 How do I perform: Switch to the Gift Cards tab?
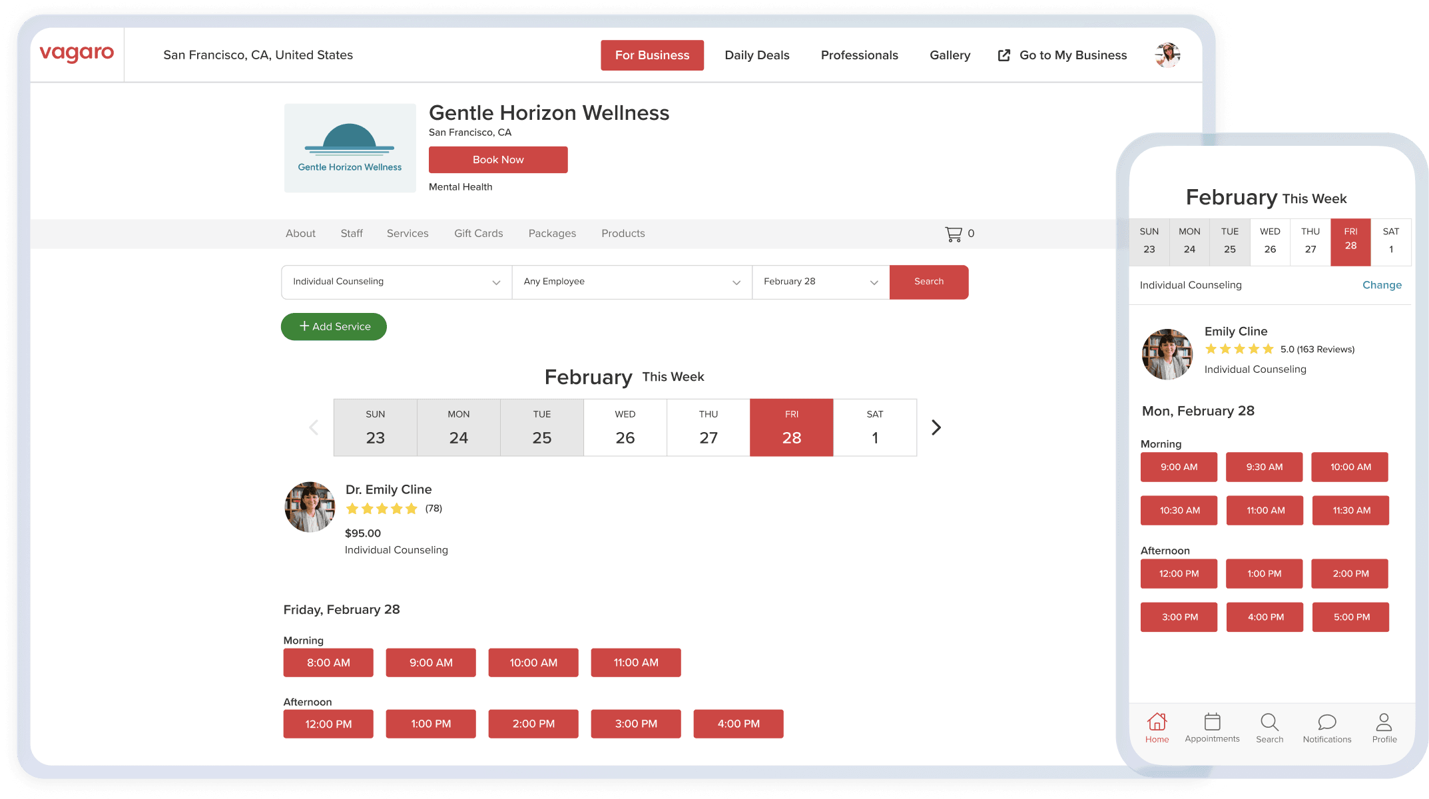[478, 234]
